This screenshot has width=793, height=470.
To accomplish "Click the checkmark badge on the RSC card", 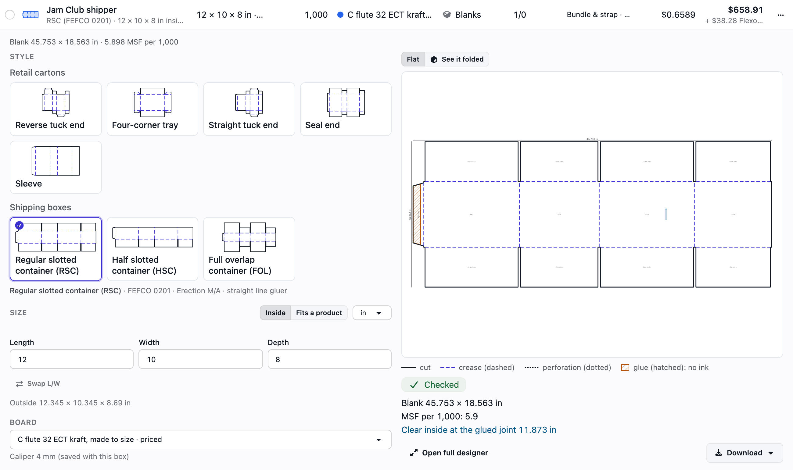I will pos(19,225).
